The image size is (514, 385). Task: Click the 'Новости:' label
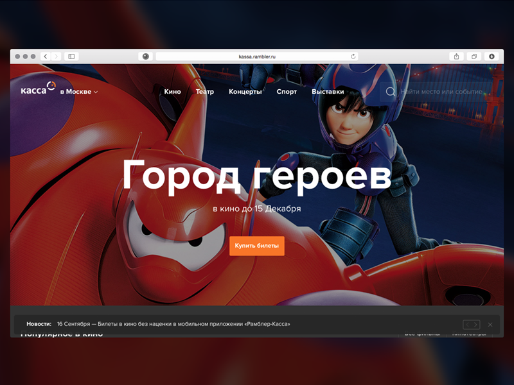pyautogui.click(x=39, y=324)
